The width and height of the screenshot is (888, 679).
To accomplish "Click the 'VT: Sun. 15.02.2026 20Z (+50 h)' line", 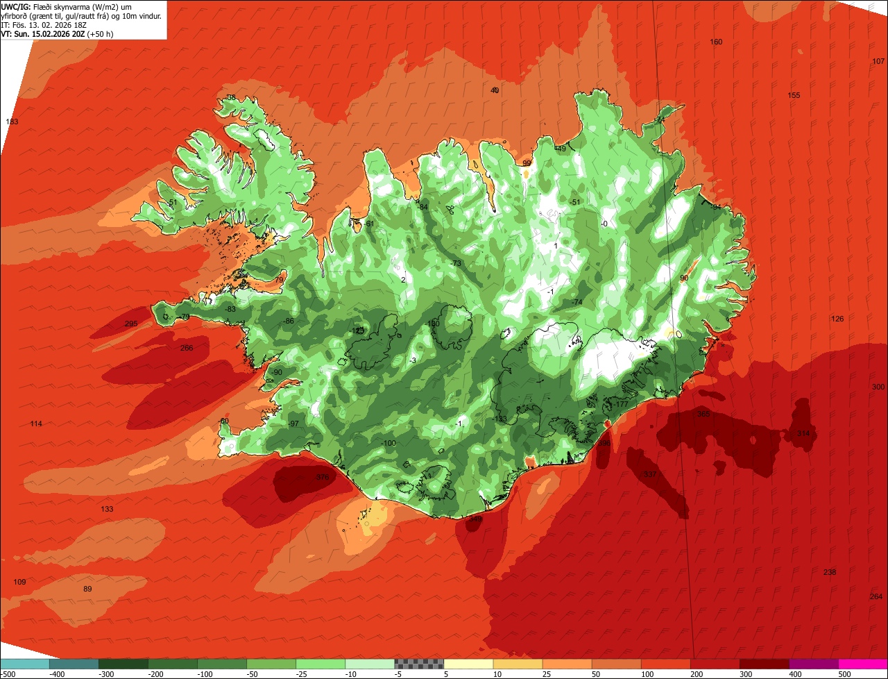I will click(57, 33).
